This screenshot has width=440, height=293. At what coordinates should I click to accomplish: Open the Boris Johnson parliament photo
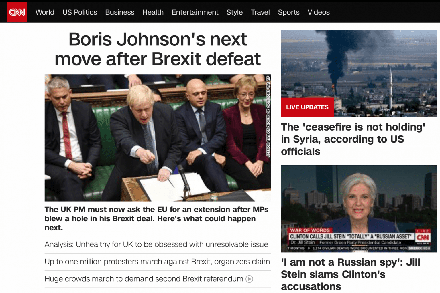pos(158,138)
